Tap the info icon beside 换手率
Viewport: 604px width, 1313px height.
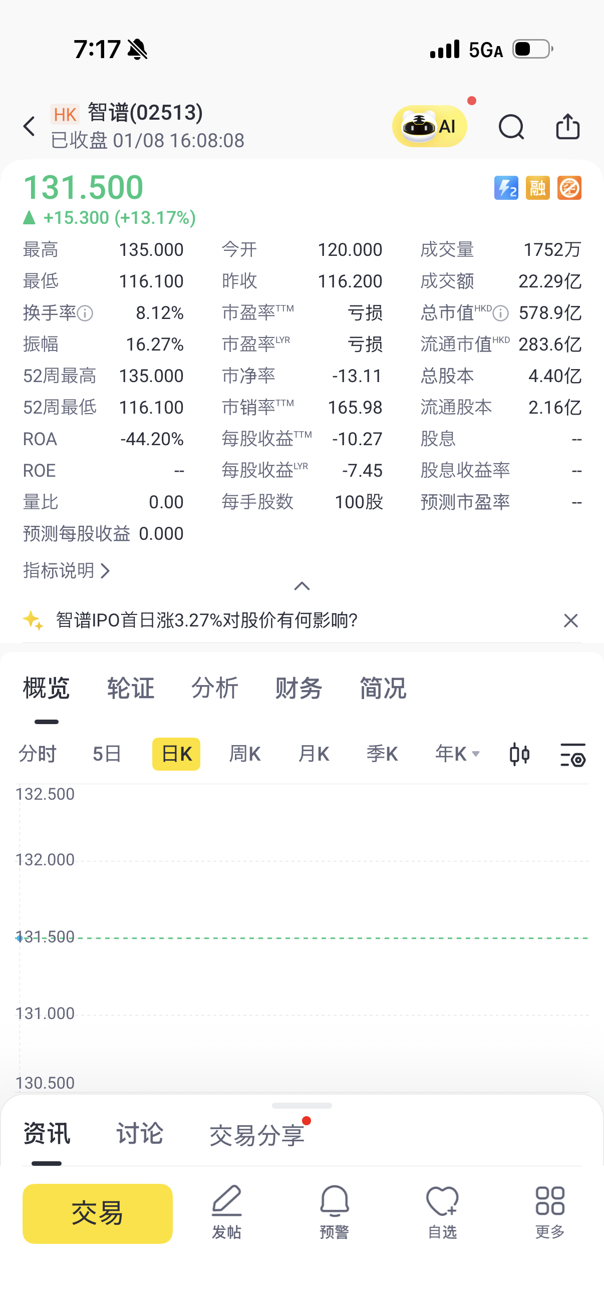coord(85,313)
